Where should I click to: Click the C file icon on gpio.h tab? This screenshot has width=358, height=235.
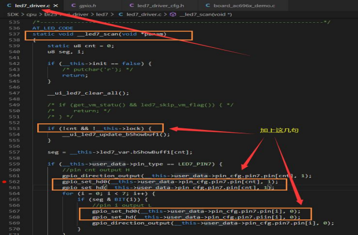(73, 5)
